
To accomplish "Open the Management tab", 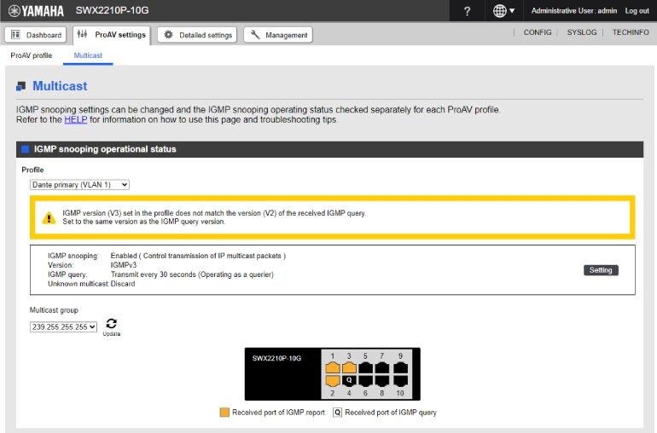I will pos(278,35).
